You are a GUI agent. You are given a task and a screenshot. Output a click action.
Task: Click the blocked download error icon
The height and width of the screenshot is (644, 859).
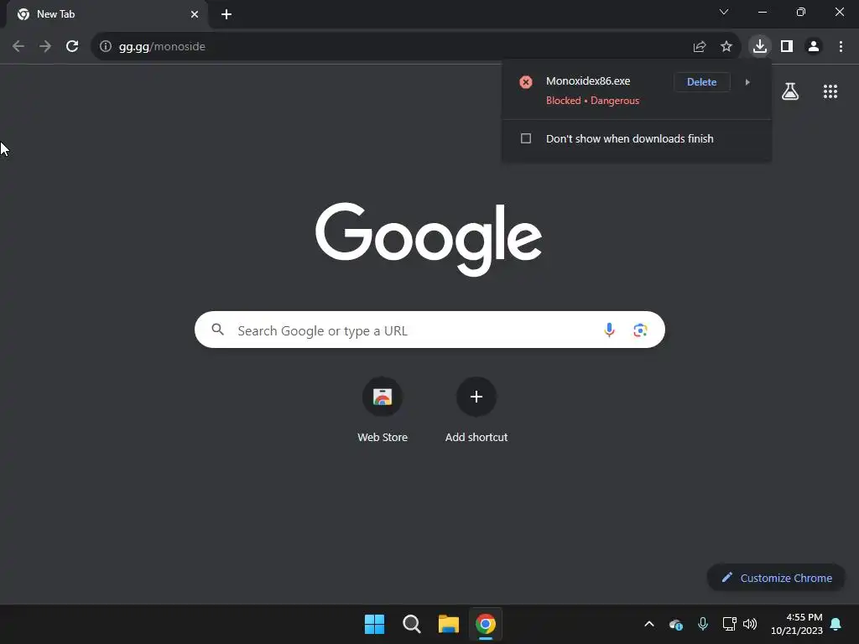tap(526, 82)
